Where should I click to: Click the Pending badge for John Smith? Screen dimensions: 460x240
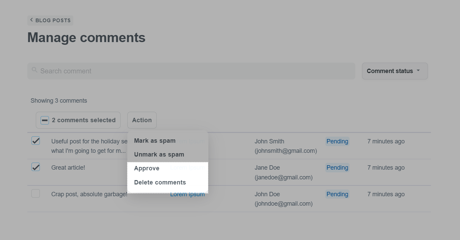click(337, 141)
